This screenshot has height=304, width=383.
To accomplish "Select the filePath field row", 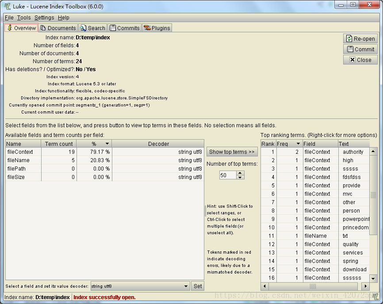I will coord(104,169).
